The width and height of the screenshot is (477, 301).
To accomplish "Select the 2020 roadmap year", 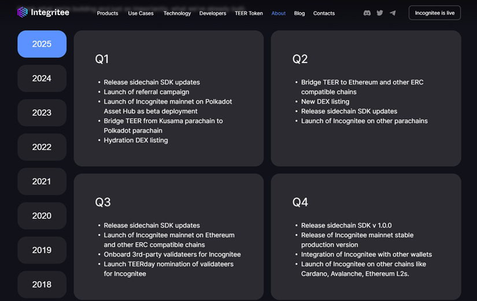I will 42,216.
